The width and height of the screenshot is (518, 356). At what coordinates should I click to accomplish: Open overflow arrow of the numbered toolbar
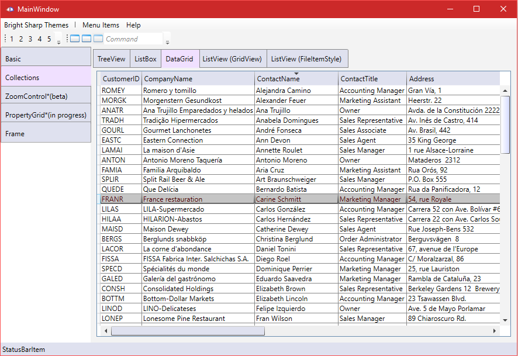pos(58,41)
